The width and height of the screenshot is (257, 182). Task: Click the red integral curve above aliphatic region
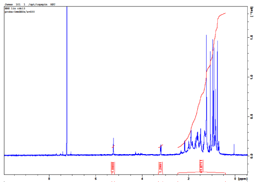coord(202,80)
